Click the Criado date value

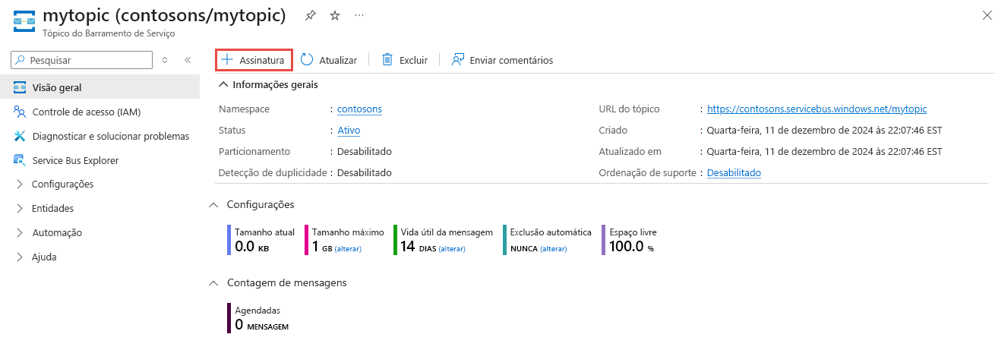point(825,130)
